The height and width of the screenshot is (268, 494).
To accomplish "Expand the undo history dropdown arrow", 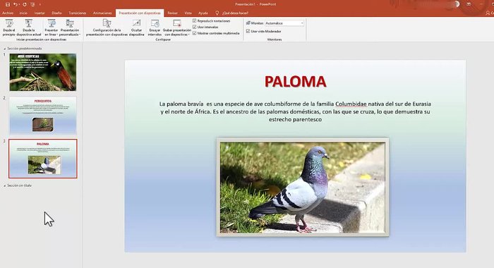I will tap(19, 4).
